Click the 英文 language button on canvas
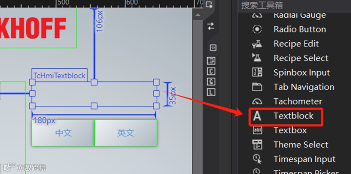 [126, 133]
